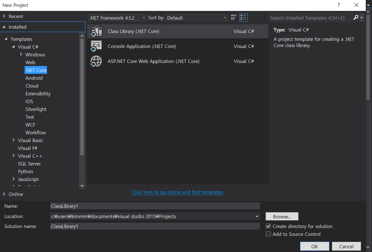Select the Test template category
This screenshot has width=372, height=252.
(30, 117)
